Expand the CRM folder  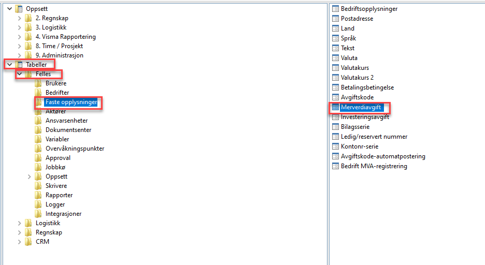click(20, 242)
